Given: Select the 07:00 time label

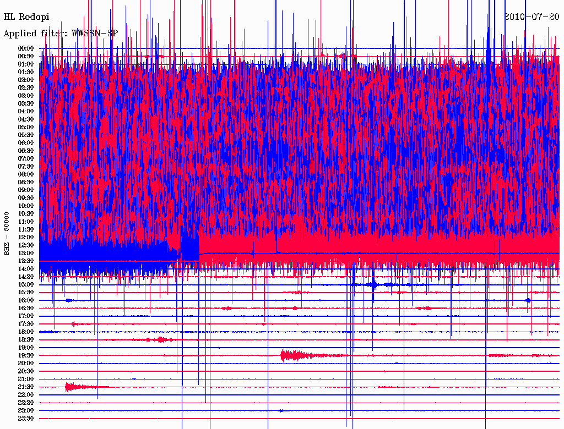Looking at the screenshot, I should 26,158.
